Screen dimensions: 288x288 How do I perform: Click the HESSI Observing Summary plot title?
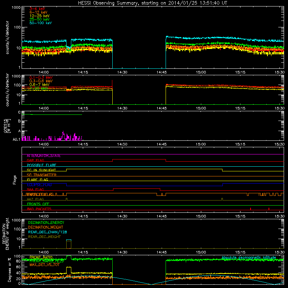(x=152, y=3)
